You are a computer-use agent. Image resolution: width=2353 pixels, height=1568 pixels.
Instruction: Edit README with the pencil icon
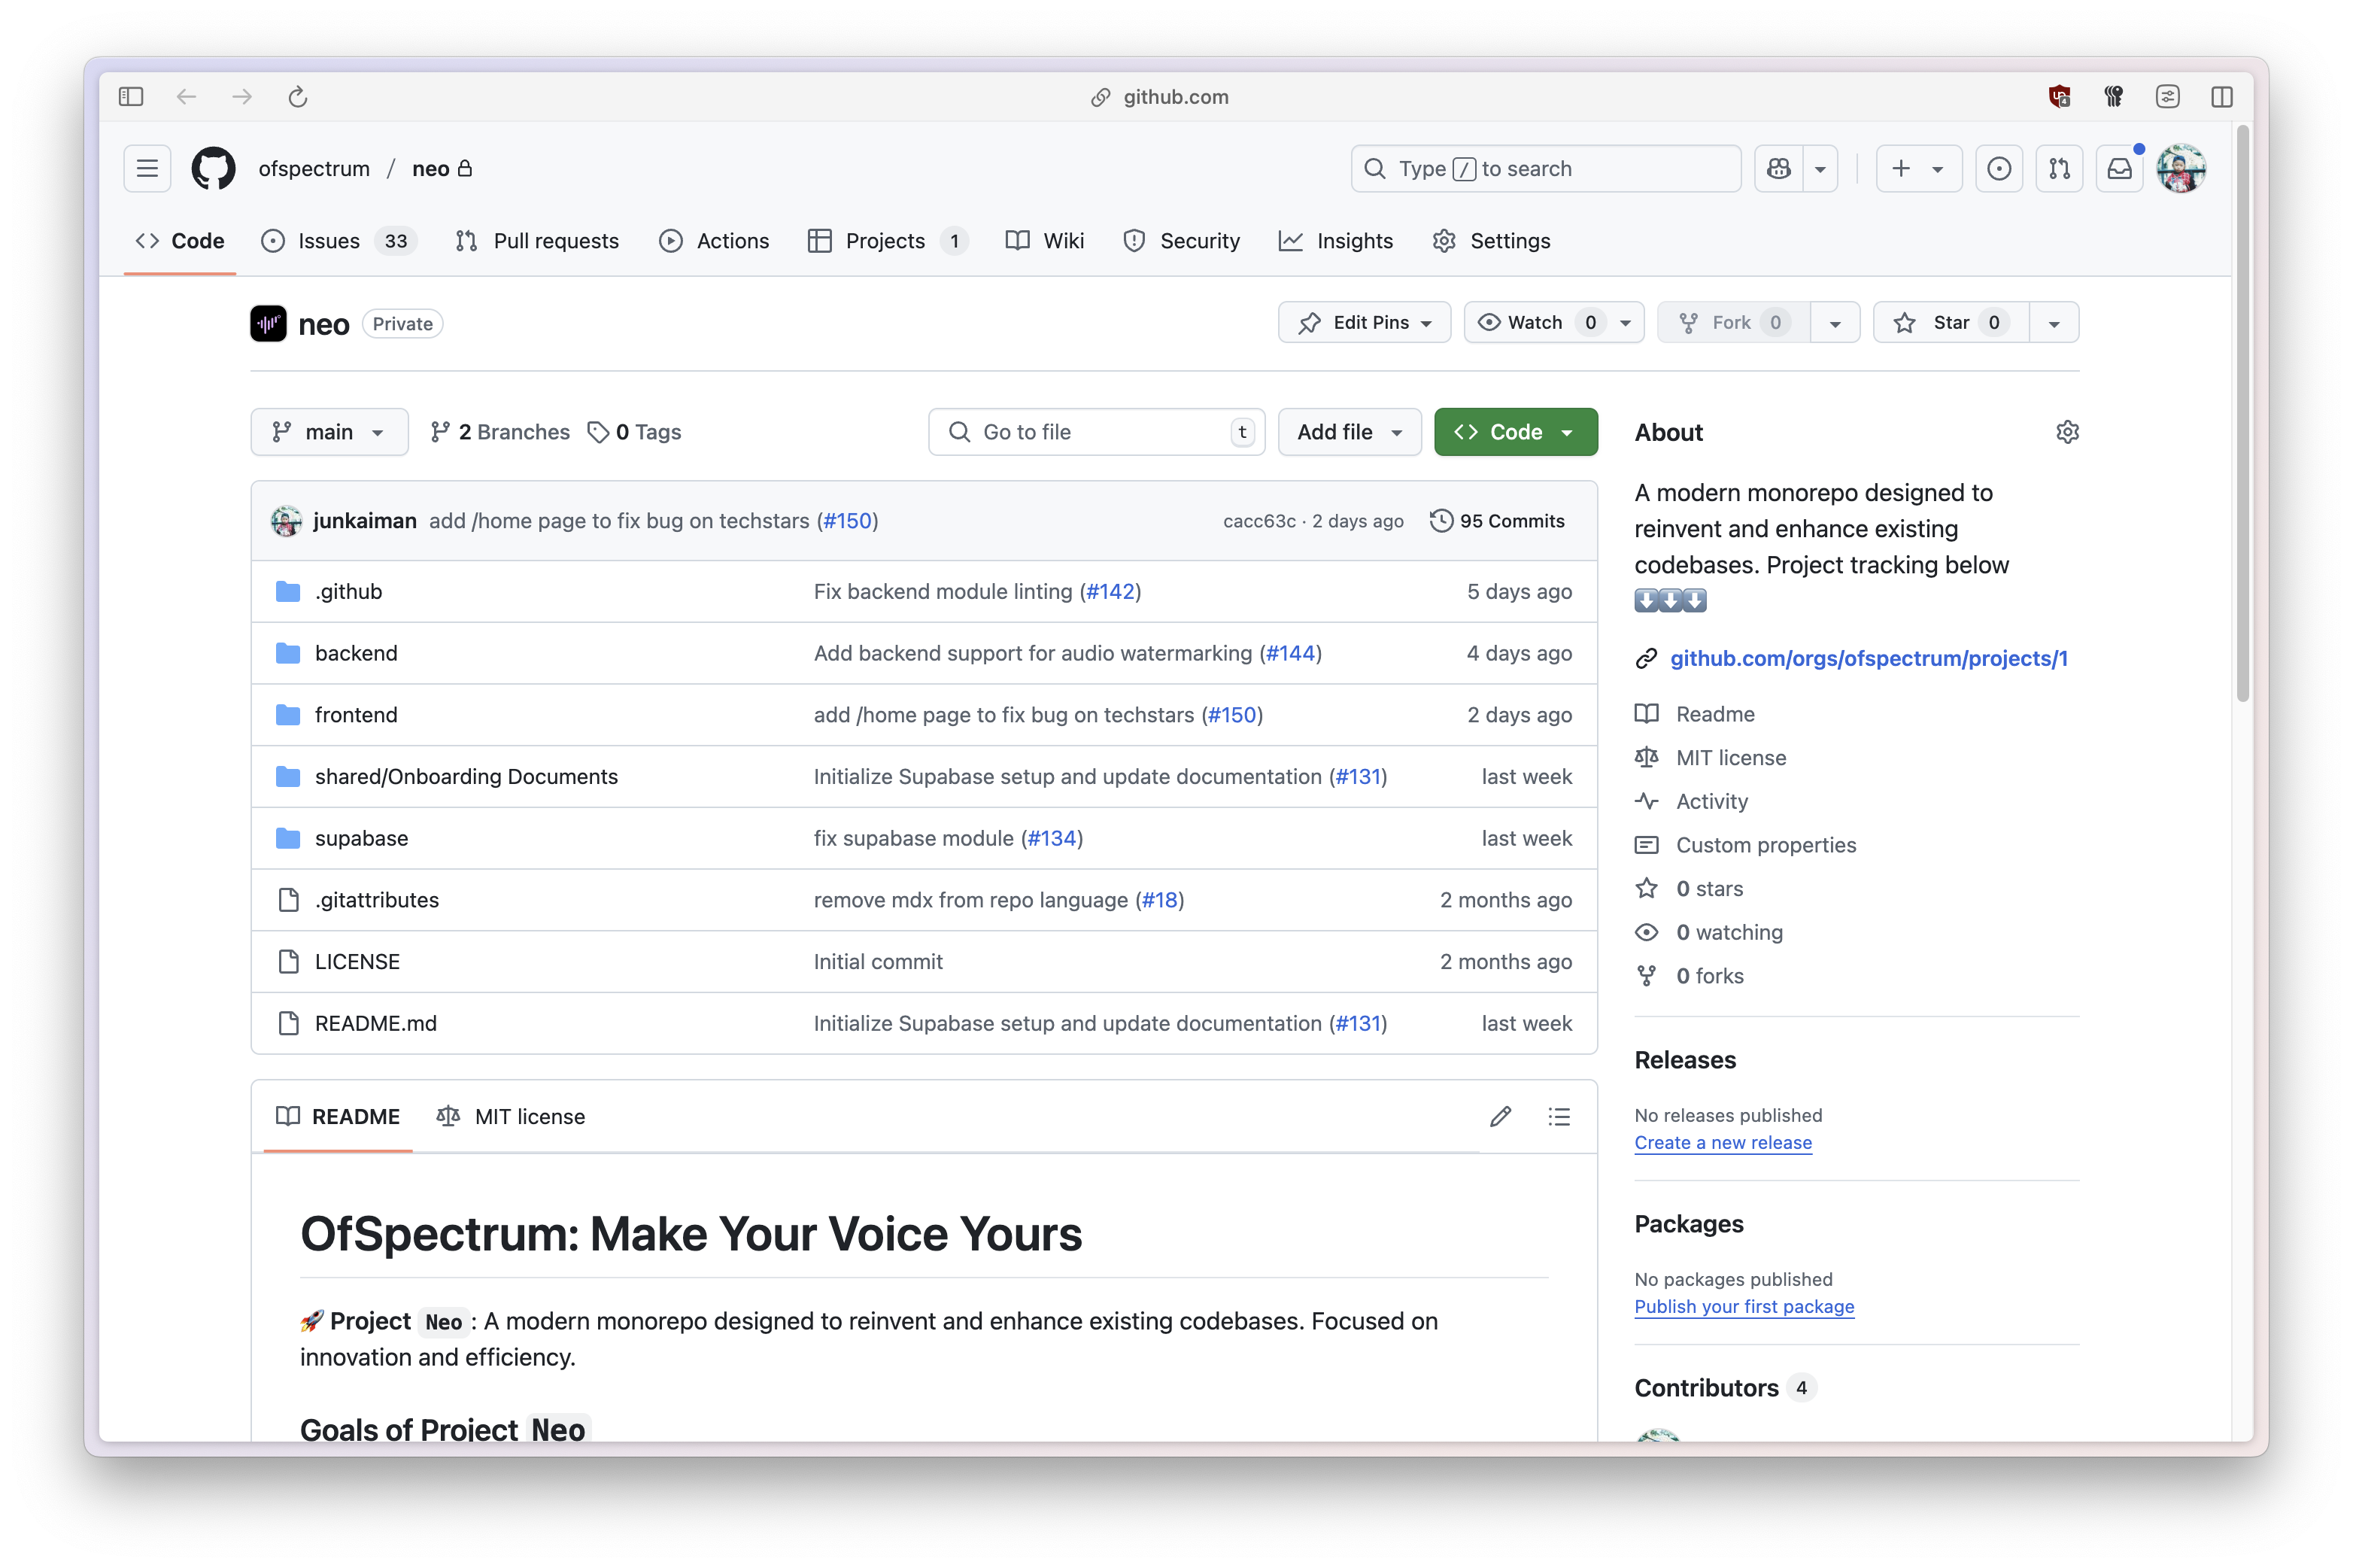pos(1499,1116)
